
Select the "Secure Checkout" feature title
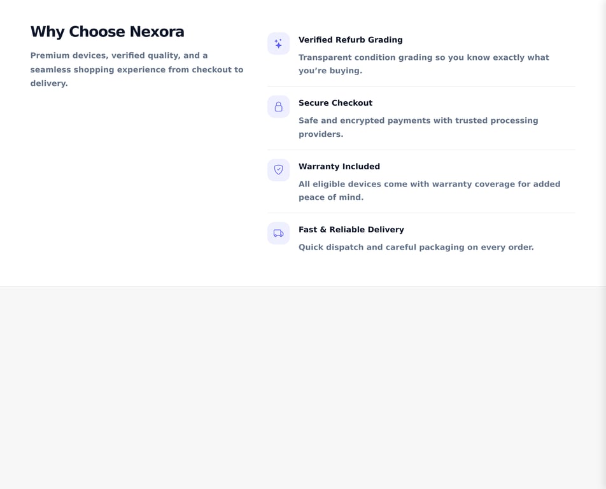click(x=335, y=103)
